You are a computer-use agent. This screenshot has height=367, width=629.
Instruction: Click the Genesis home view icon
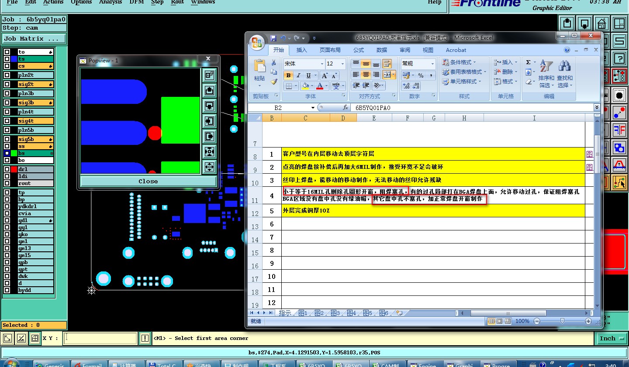point(602,23)
